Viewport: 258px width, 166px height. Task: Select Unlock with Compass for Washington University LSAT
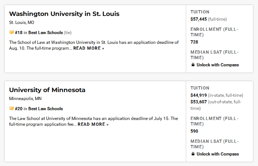coord(217,65)
